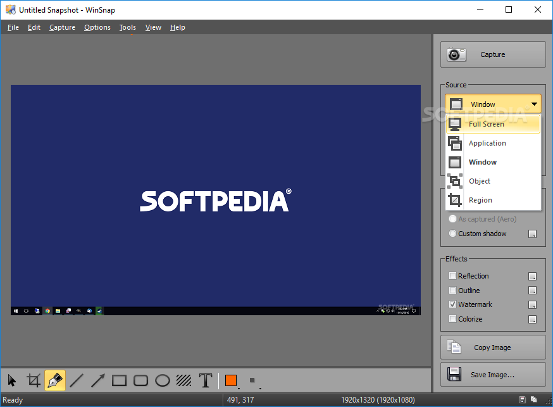This screenshot has height=407, width=553.
Task: Click the Save Image... button
Action: [493, 375]
